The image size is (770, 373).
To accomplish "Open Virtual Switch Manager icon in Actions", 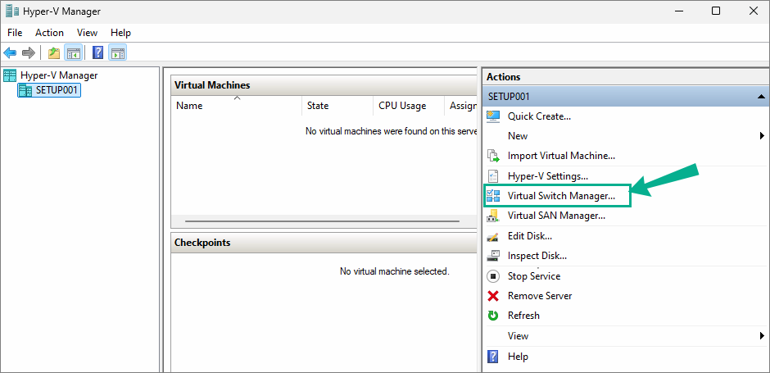I will point(493,196).
